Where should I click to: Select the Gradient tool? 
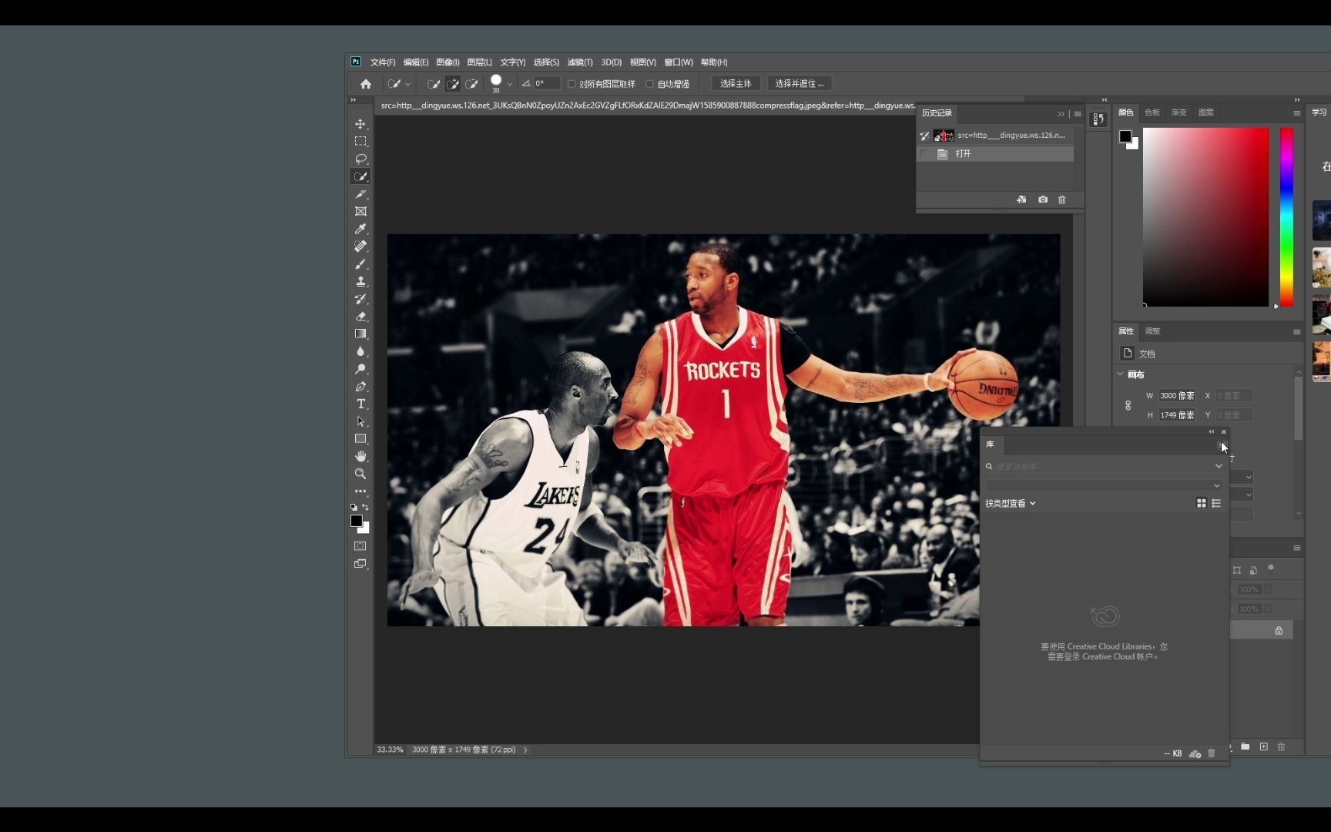[x=360, y=334]
